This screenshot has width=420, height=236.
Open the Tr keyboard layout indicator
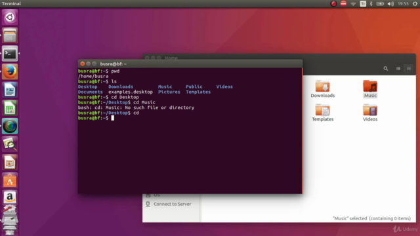(363, 4)
